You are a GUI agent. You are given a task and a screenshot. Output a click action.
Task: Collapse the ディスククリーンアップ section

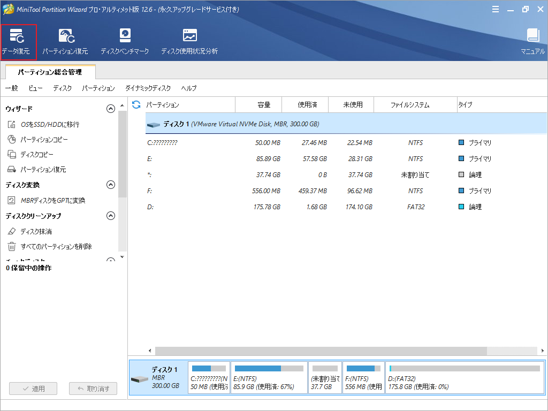tap(111, 216)
